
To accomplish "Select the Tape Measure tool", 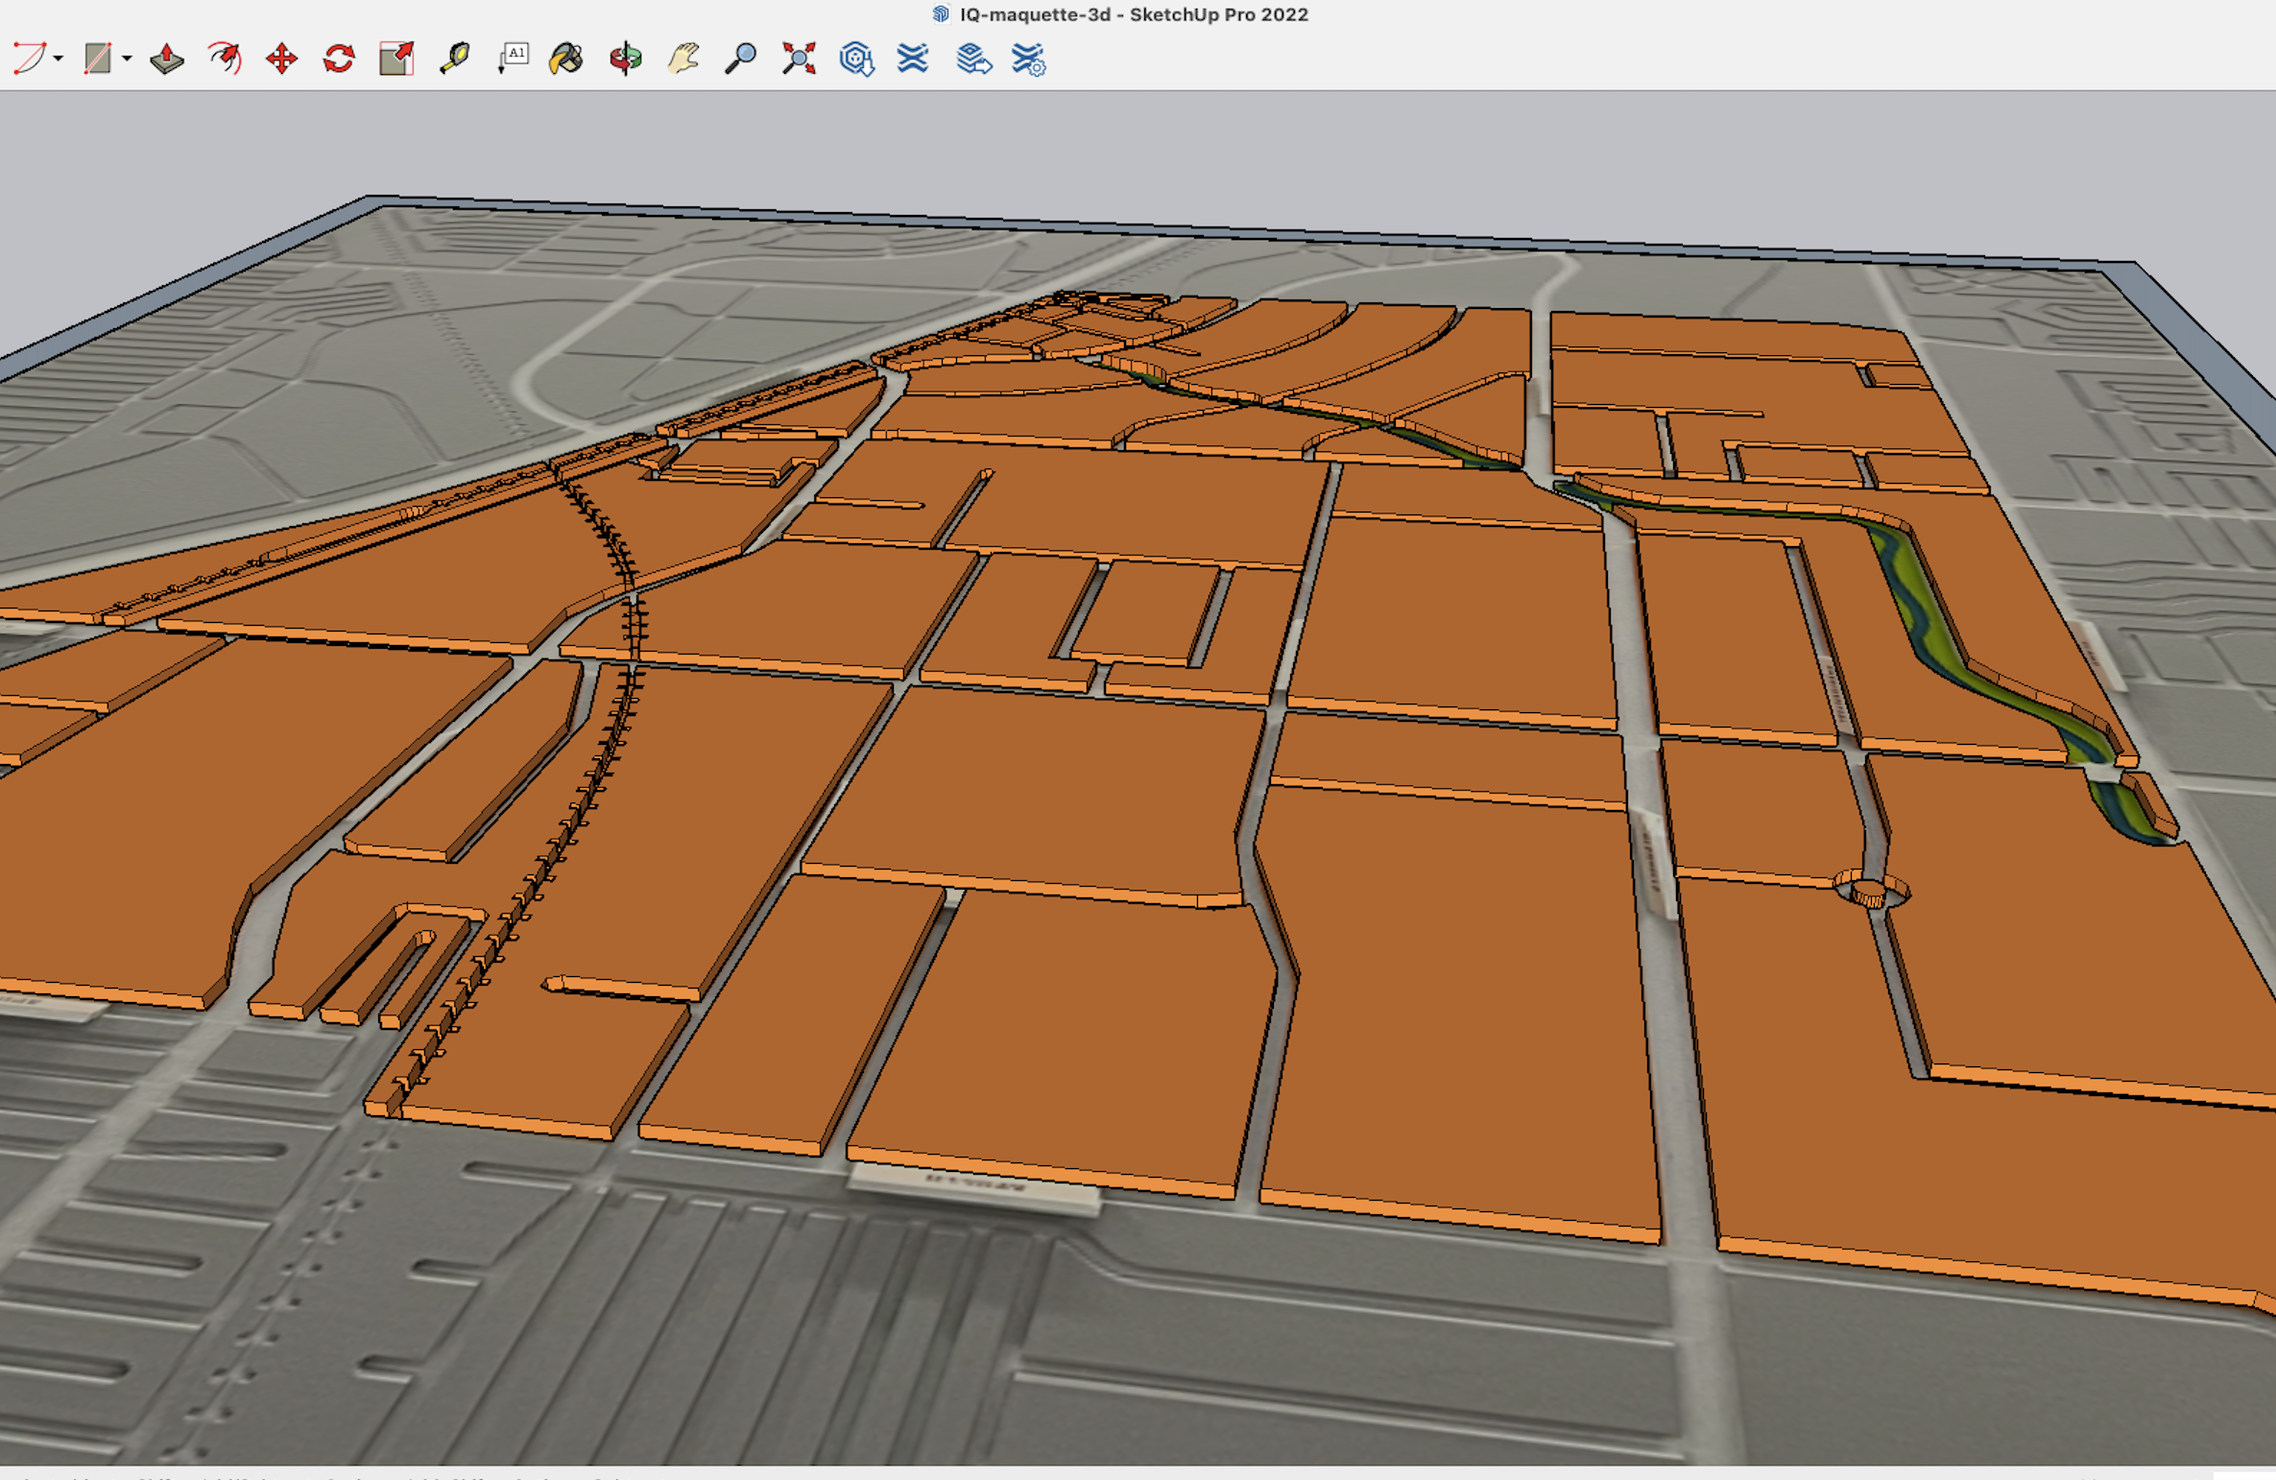I will pyautogui.click(x=454, y=59).
